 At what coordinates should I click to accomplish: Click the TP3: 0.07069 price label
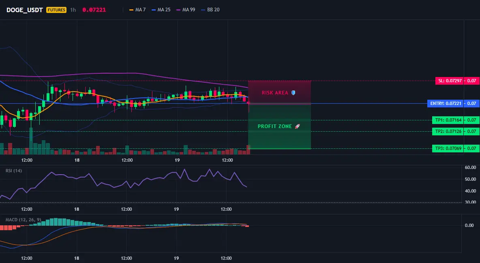point(448,148)
